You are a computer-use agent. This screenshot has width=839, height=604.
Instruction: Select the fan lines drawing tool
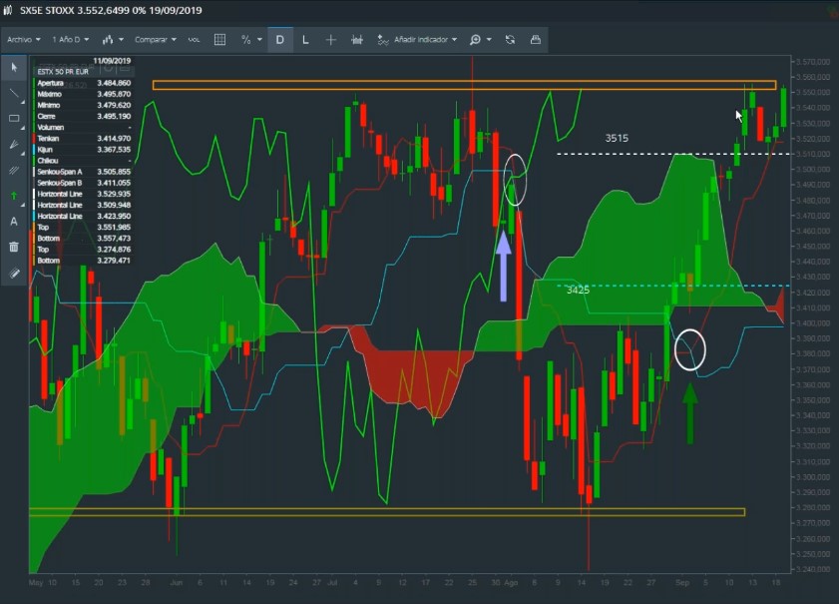(14, 145)
